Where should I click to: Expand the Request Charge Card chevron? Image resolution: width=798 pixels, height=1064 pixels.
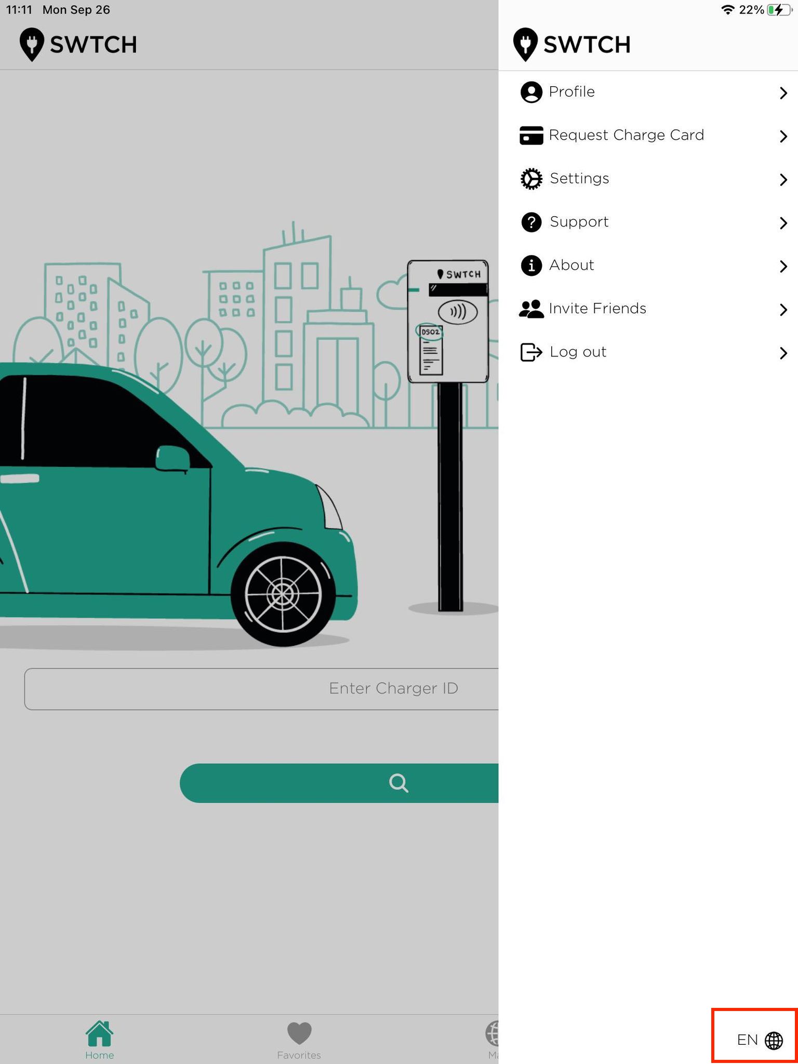(783, 136)
